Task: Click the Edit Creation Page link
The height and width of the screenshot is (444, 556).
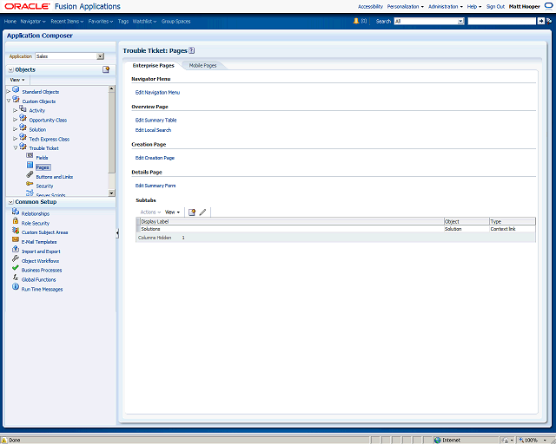Action: coord(155,158)
